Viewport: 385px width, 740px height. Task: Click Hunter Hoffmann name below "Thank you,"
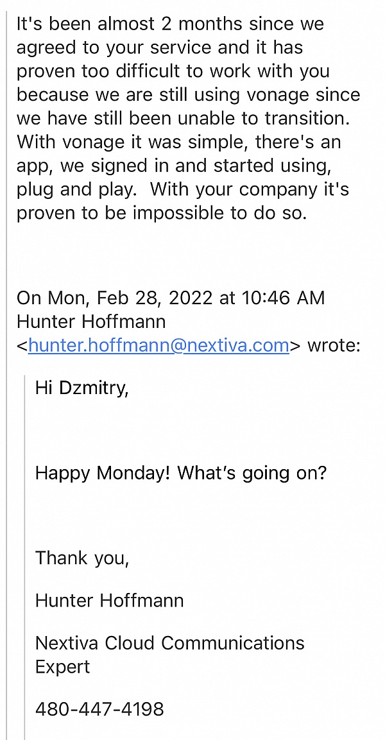click(109, 601)
